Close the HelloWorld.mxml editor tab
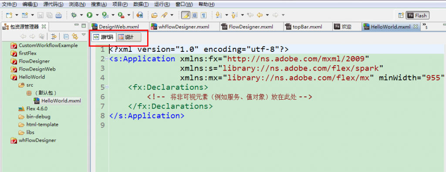The image size is (446, 172). tap(415, 27)
